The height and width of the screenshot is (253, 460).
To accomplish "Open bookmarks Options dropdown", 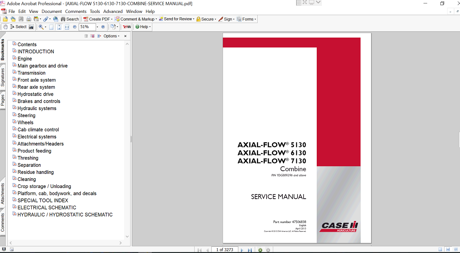I will click(x=111, y=36).
